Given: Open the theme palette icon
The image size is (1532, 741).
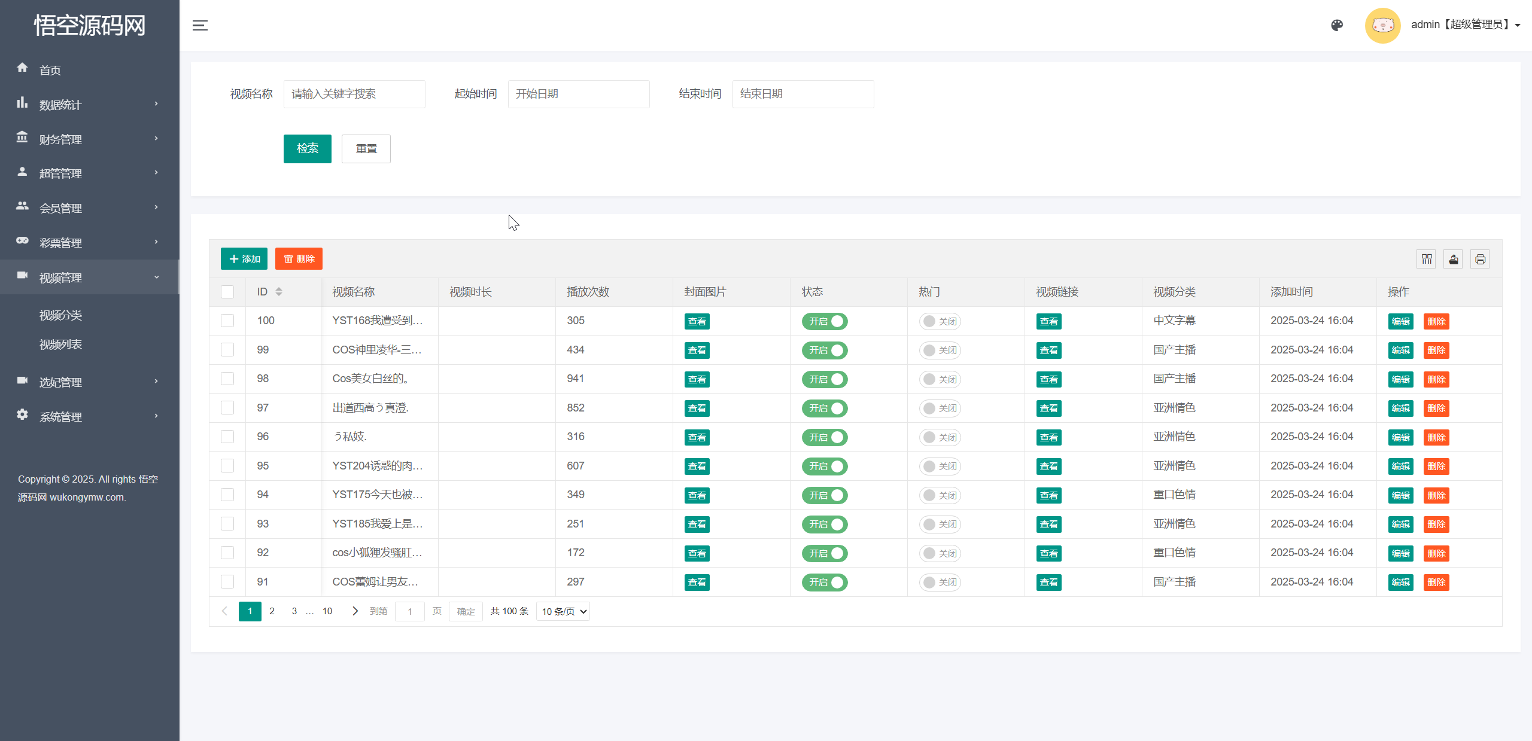Looking at the screenshot, I should pyautogui.click(x=1337, y=25).
